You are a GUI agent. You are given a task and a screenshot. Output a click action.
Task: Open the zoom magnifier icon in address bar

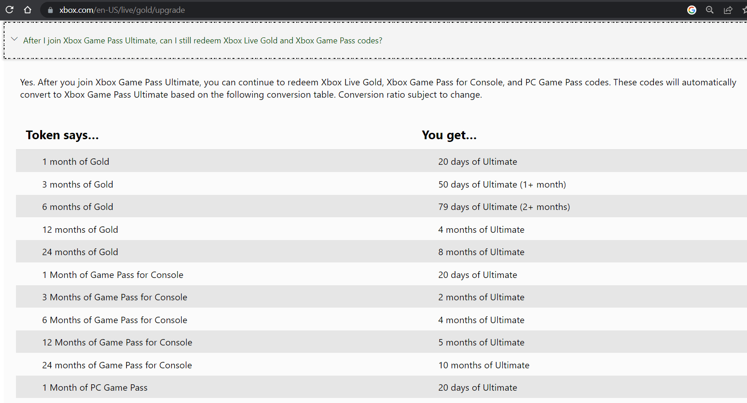click(710, 10)
